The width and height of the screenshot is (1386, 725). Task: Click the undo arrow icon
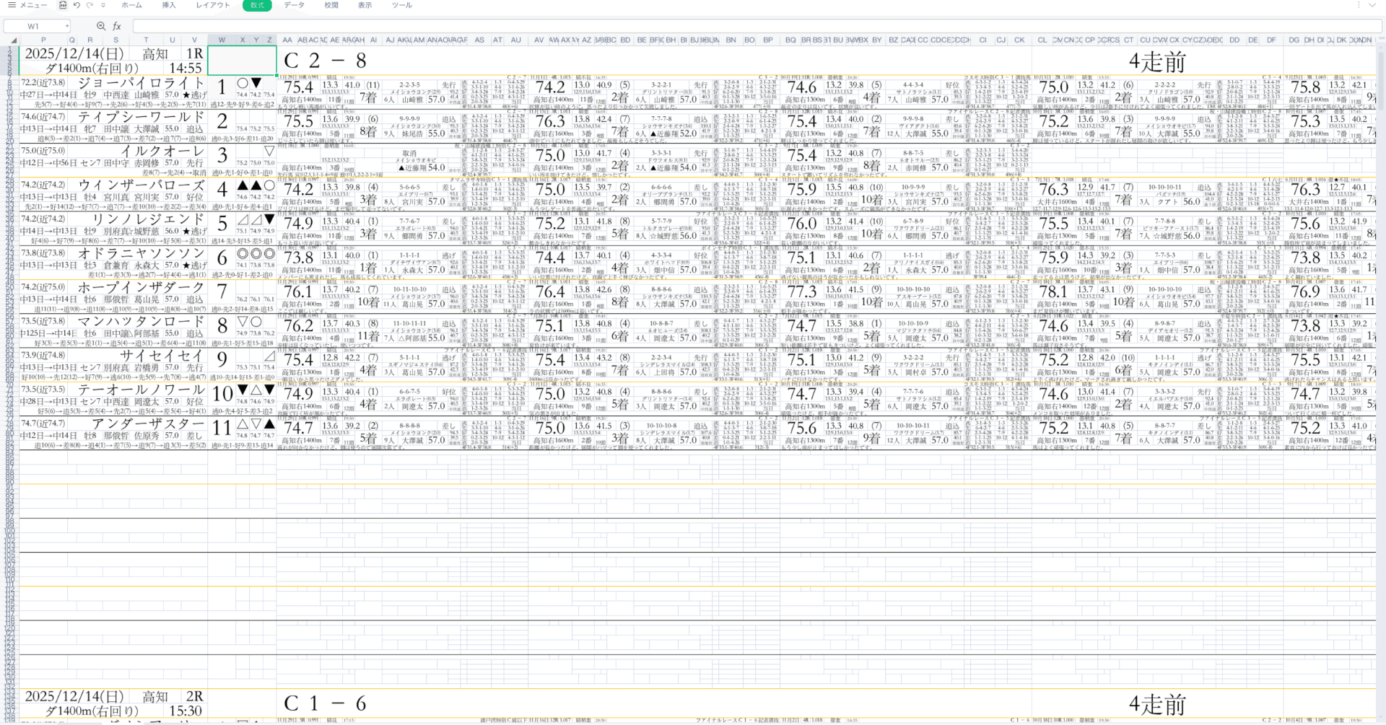pos(77,5)
